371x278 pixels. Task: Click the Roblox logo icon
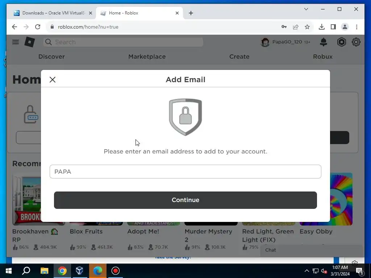click(x=30, y=42)
